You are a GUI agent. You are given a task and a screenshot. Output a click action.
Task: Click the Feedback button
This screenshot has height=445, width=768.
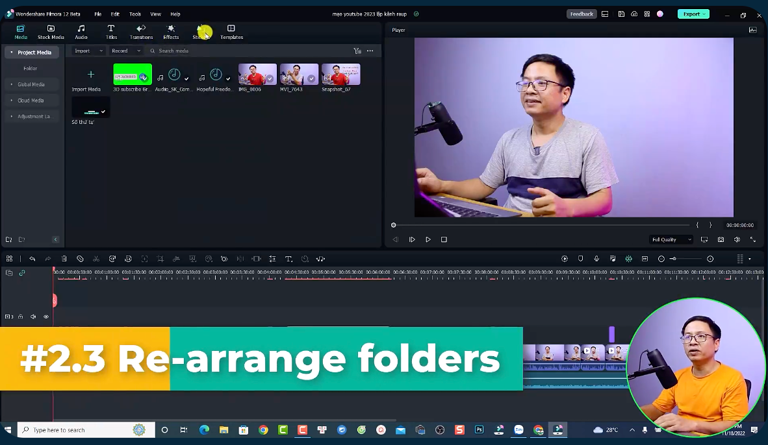(x=582, y=14)
